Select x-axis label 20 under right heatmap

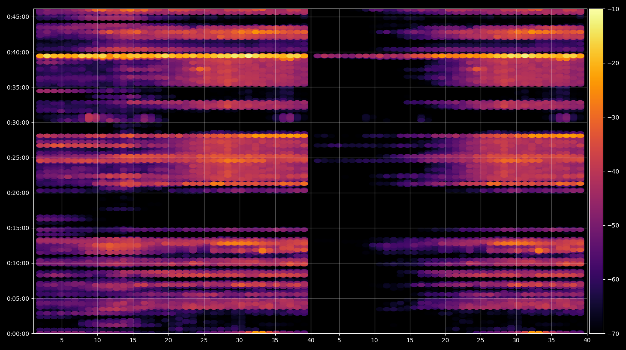coord(445,341)
